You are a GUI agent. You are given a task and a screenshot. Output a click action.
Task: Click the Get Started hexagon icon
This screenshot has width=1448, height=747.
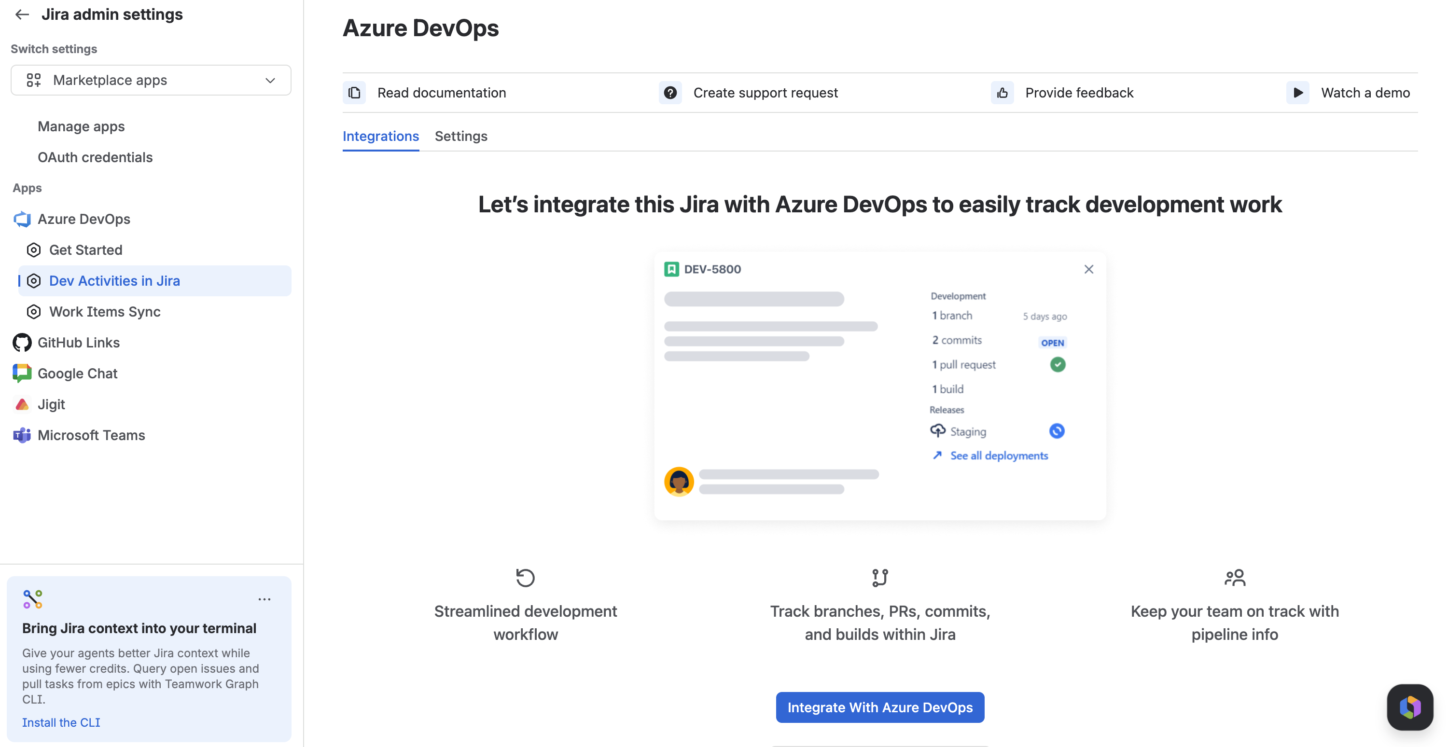34,250
